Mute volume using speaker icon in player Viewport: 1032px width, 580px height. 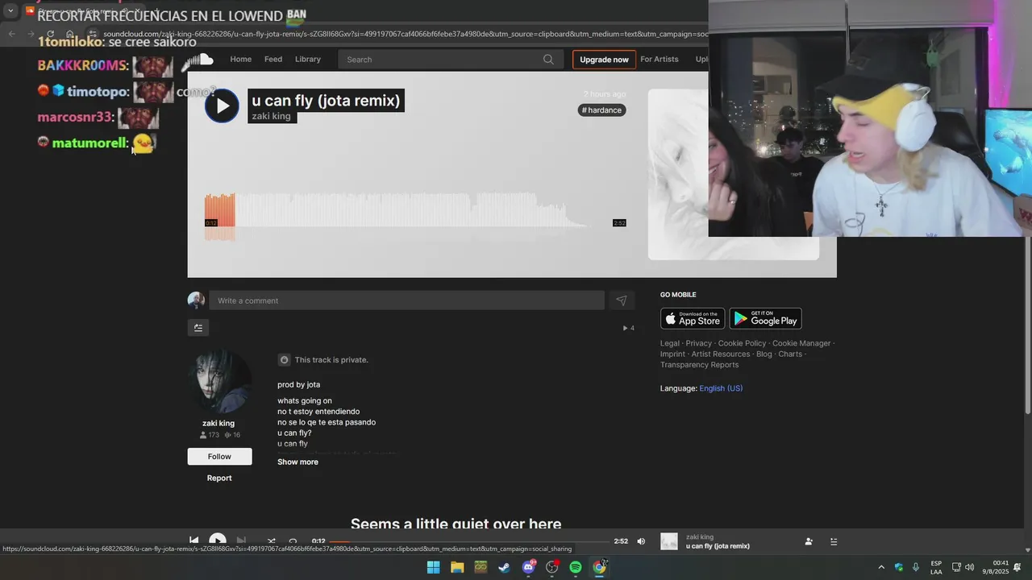[x=641, y=541]
